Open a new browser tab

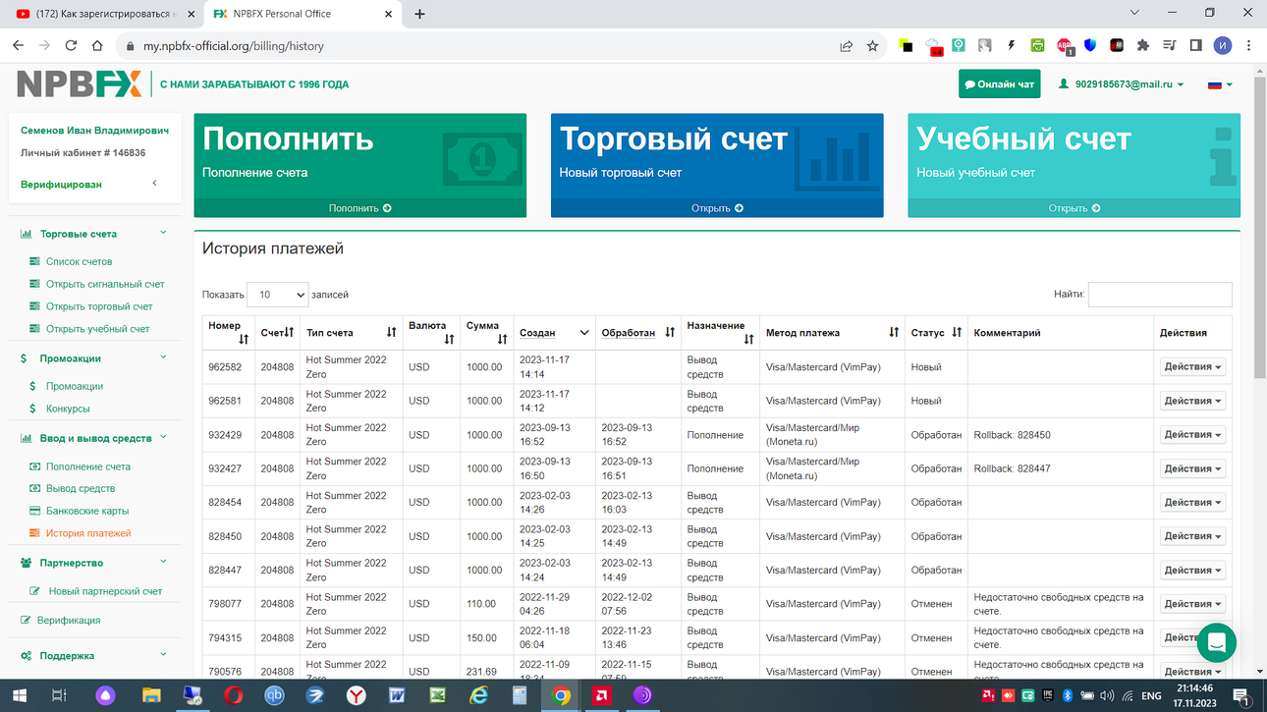(419, 14)
